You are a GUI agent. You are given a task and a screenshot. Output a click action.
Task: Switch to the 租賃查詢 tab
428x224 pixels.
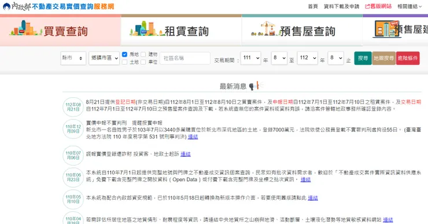click(x=181, y=31)
